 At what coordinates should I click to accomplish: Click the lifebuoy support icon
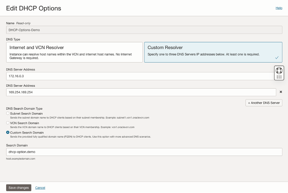279,70
